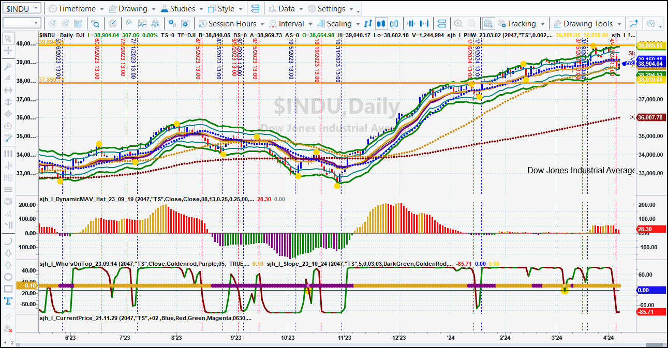Click the strategy nodes icon
This screenshot has height=348, width=668.
[x=155, y=23]
